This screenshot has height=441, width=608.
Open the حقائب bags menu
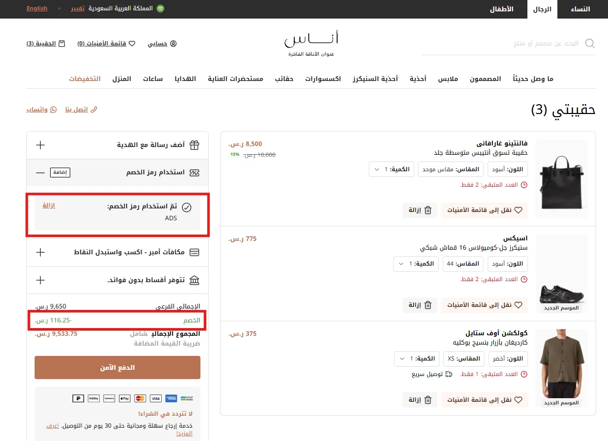pos(284,79)
